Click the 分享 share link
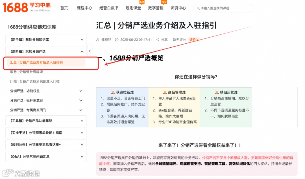 point(164,39)
